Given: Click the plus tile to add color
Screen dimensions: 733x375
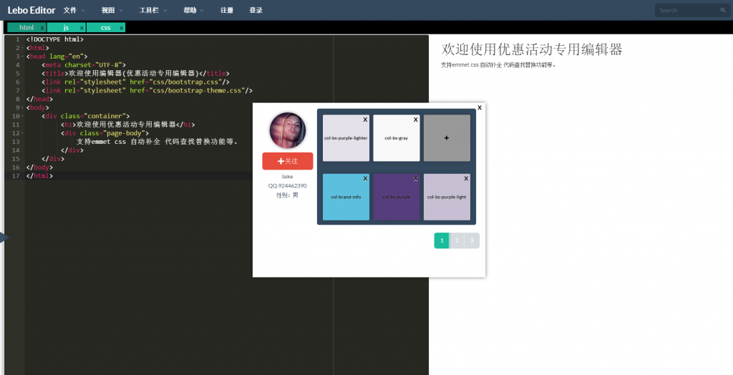Looking at the screenshot, I should point(447,137).
